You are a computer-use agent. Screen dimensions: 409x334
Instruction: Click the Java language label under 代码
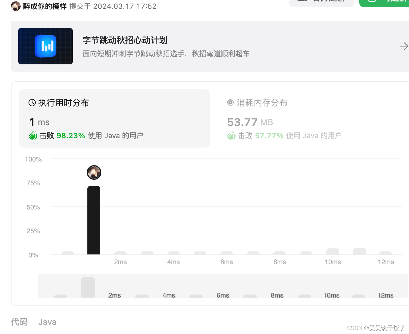pos(47,322)
